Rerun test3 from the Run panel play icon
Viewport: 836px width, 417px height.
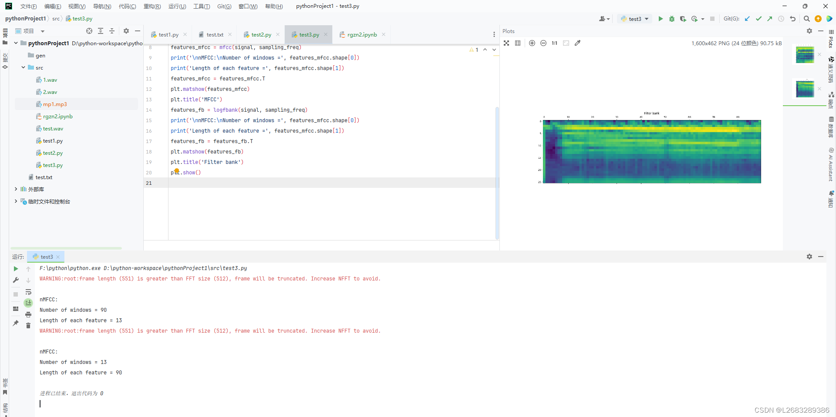pyautogui.click(x=16, y=269)
